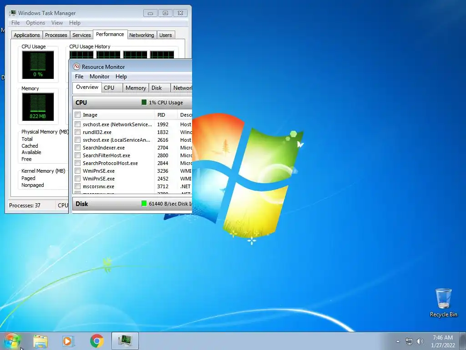
Task: Click the Memory 822 MB gauge
Action: tap(38, 107)
